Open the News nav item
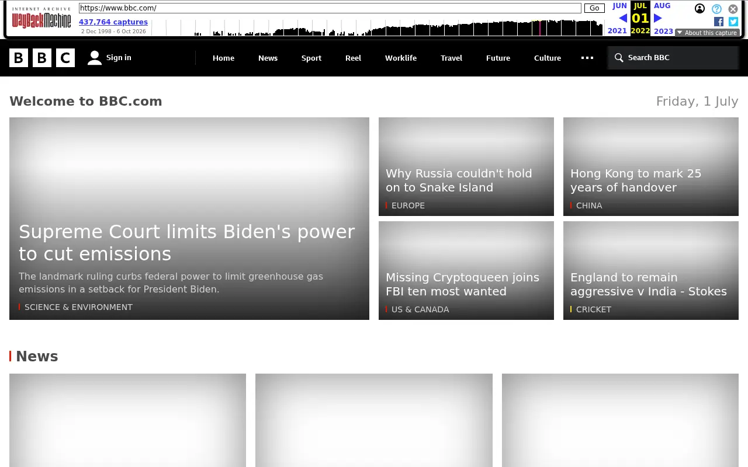 pyautogui.click(x=268, y=58)
